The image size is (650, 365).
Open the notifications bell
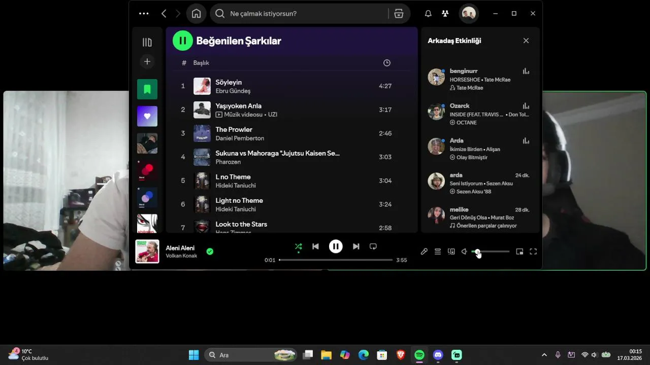coord(428,14)
